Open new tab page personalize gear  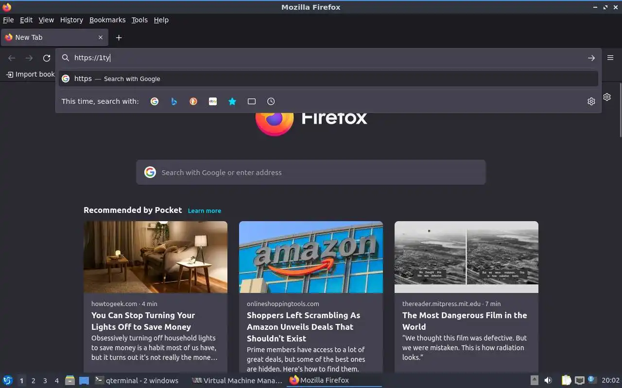pyautogui.click(x=607, y=97)
